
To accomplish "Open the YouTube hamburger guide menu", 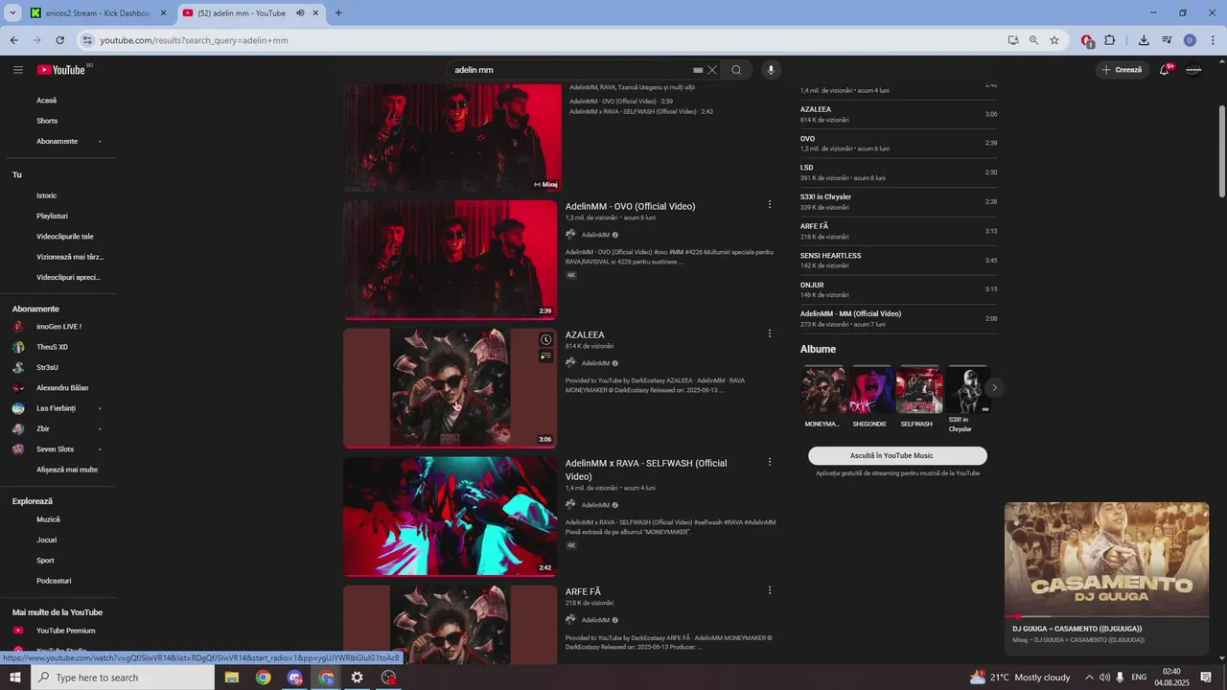I will 18,70.
